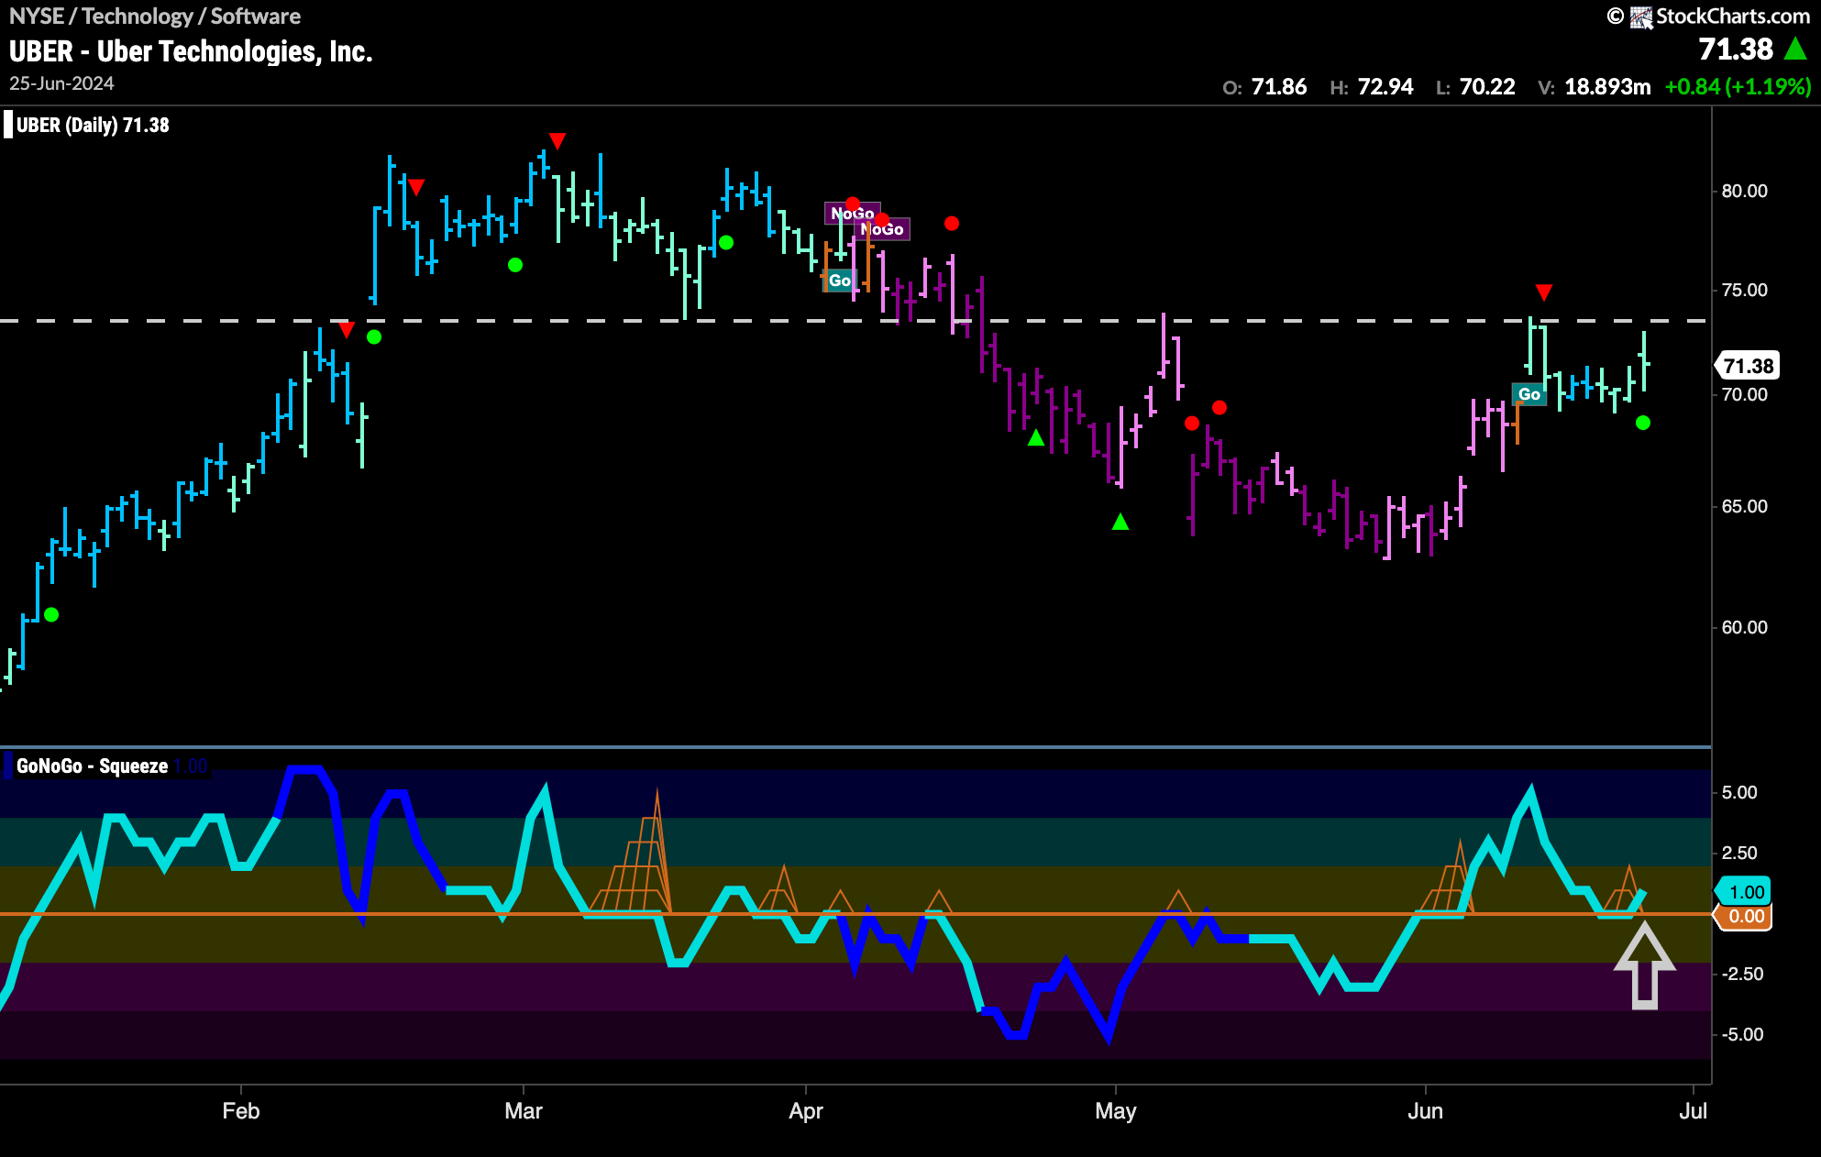Click the 65.00 price axis label
1821x1157 pixels.
(x=1744, y=507)
